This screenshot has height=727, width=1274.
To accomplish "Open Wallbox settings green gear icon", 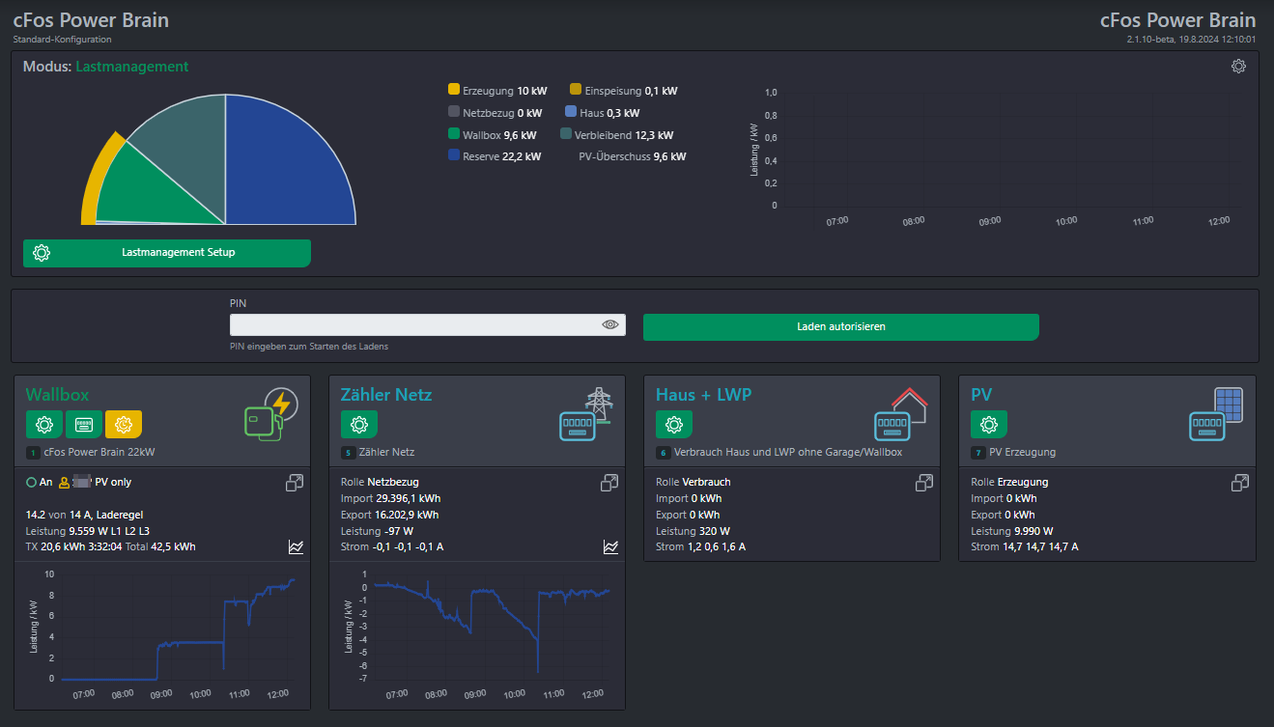I will (43, 424).
